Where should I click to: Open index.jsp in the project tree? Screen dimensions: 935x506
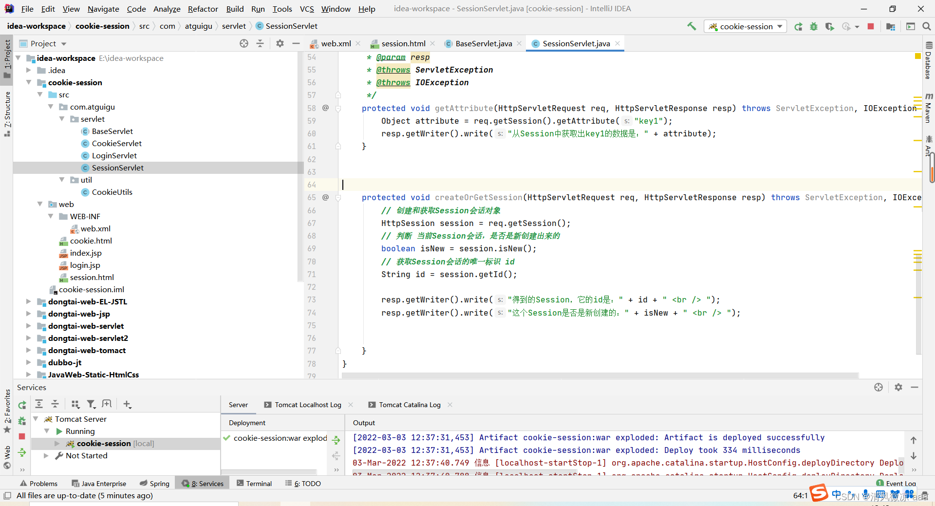point(86,253)
